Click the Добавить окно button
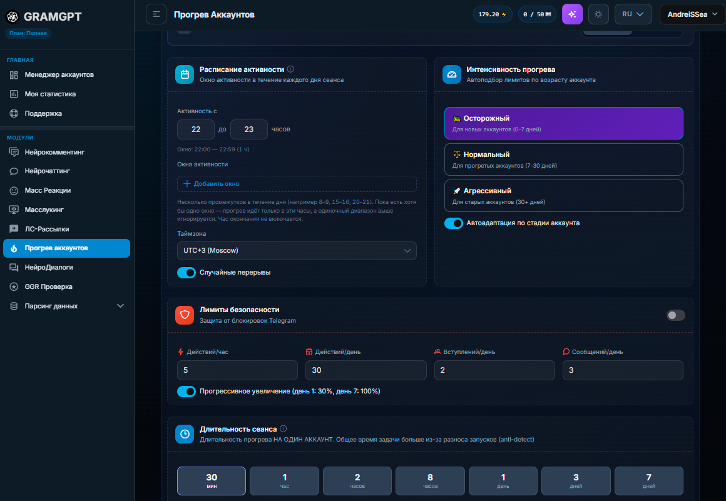726x501 pixels. coord(297,184)
